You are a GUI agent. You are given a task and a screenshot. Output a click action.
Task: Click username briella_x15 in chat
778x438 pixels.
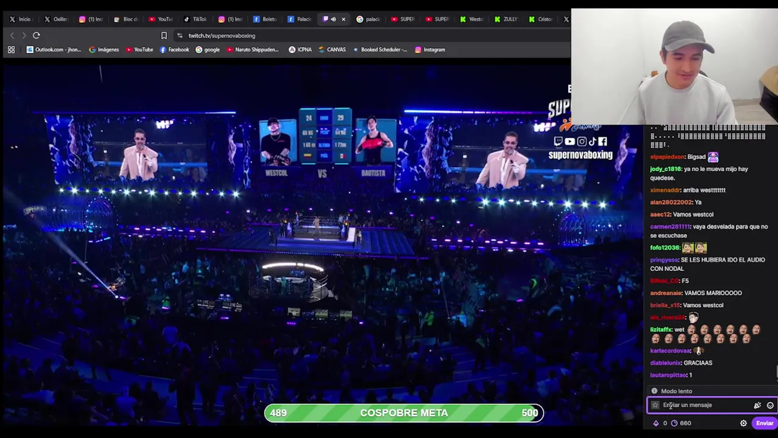(665, 305)
